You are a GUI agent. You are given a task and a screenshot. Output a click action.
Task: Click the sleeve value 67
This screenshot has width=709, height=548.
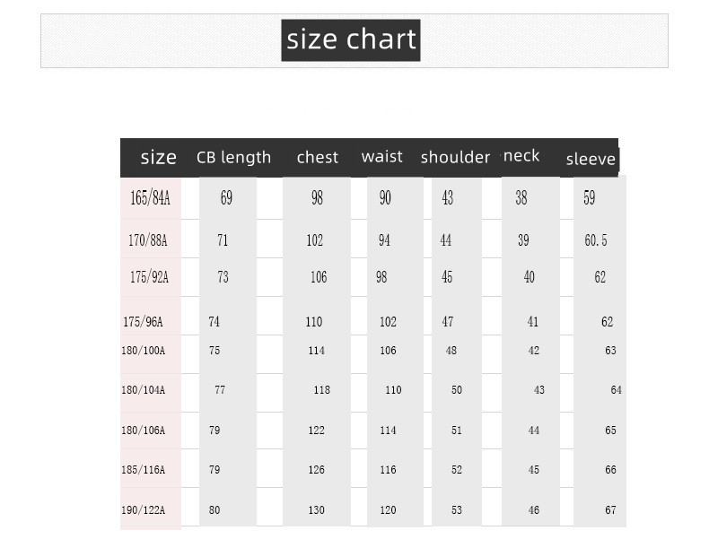click(610, 510)
